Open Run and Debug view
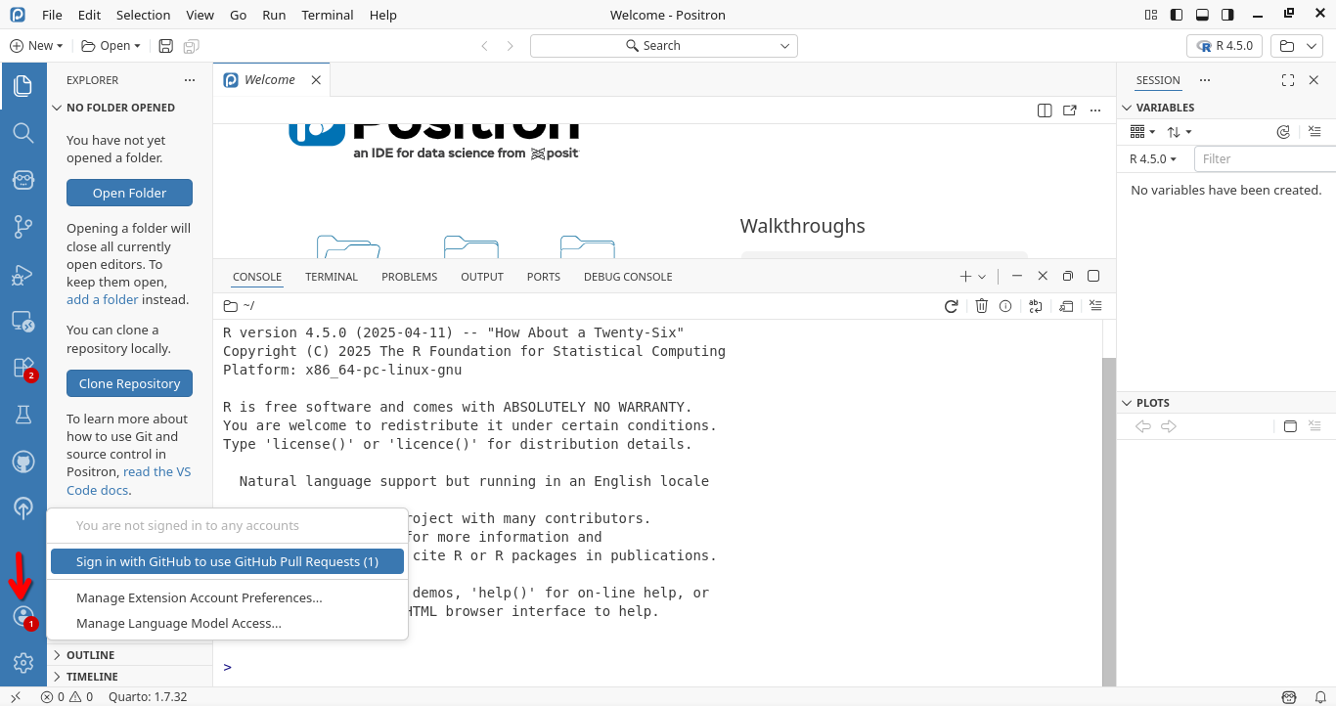This screenshot has height=706, width=1336. point(23,275)
